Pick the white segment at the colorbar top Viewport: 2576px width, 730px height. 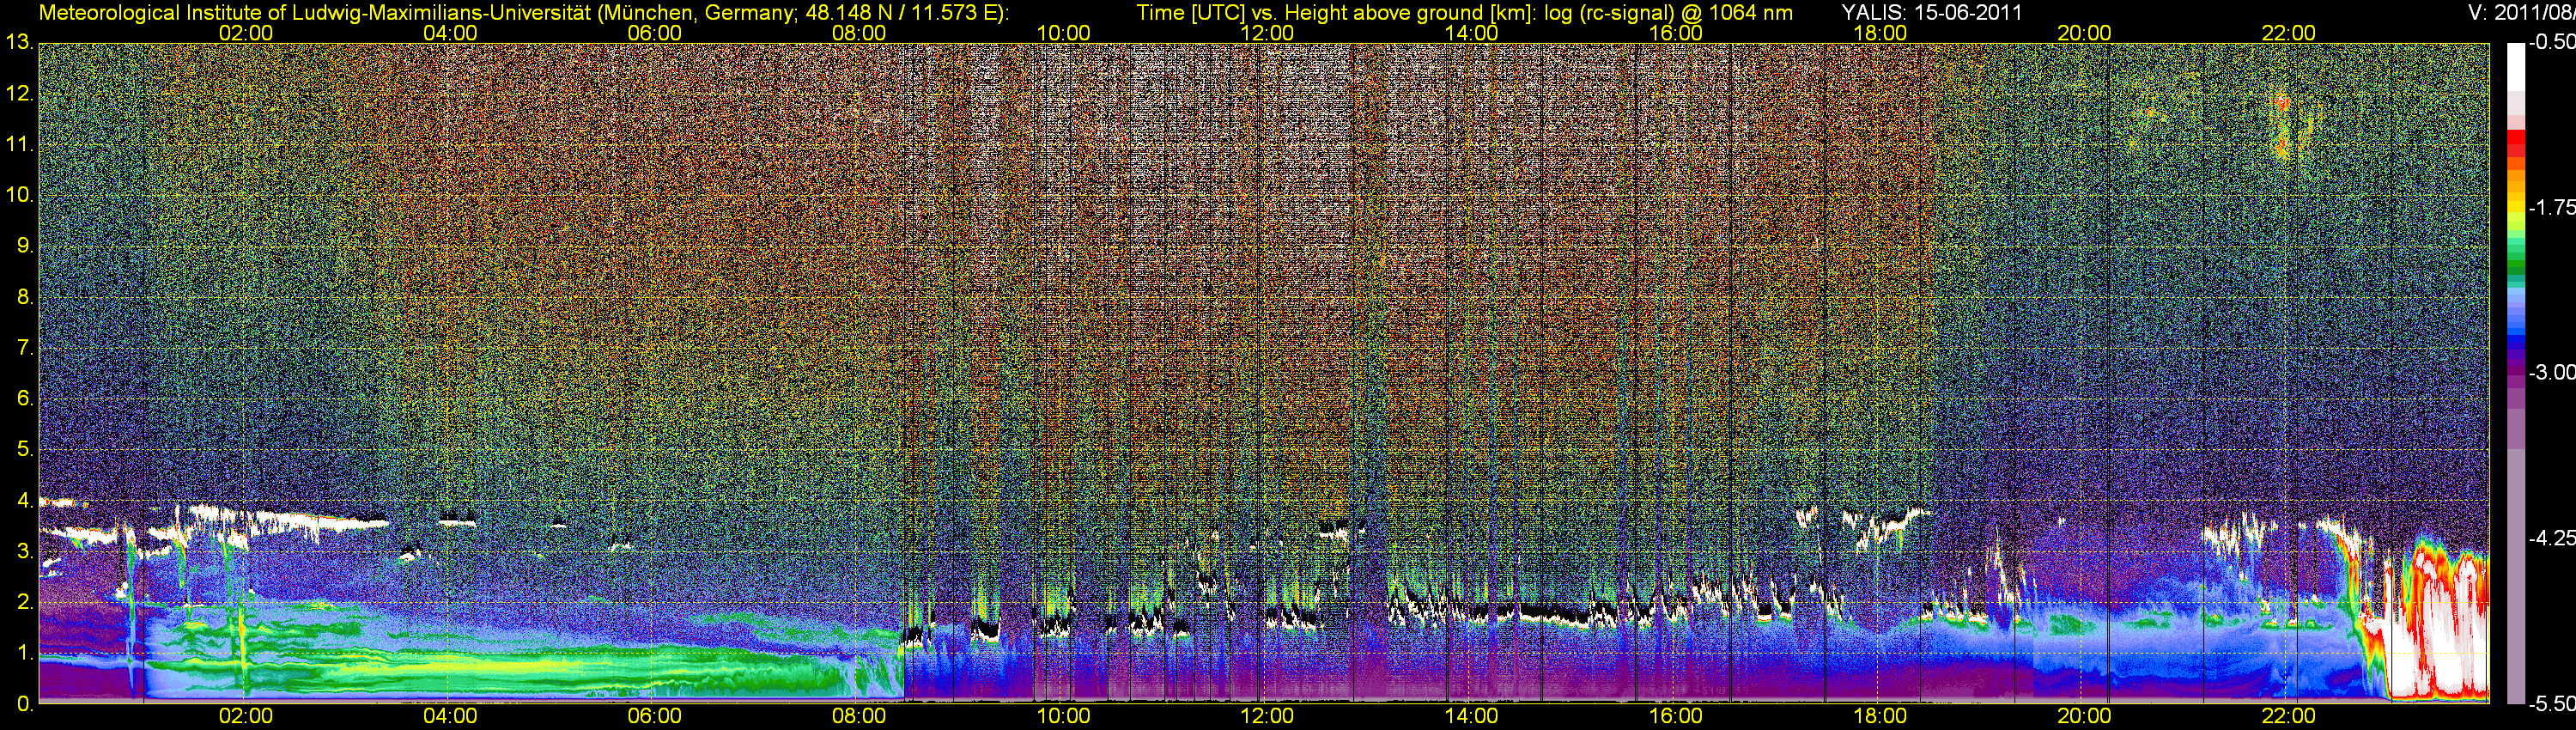tap(2515, 70)
